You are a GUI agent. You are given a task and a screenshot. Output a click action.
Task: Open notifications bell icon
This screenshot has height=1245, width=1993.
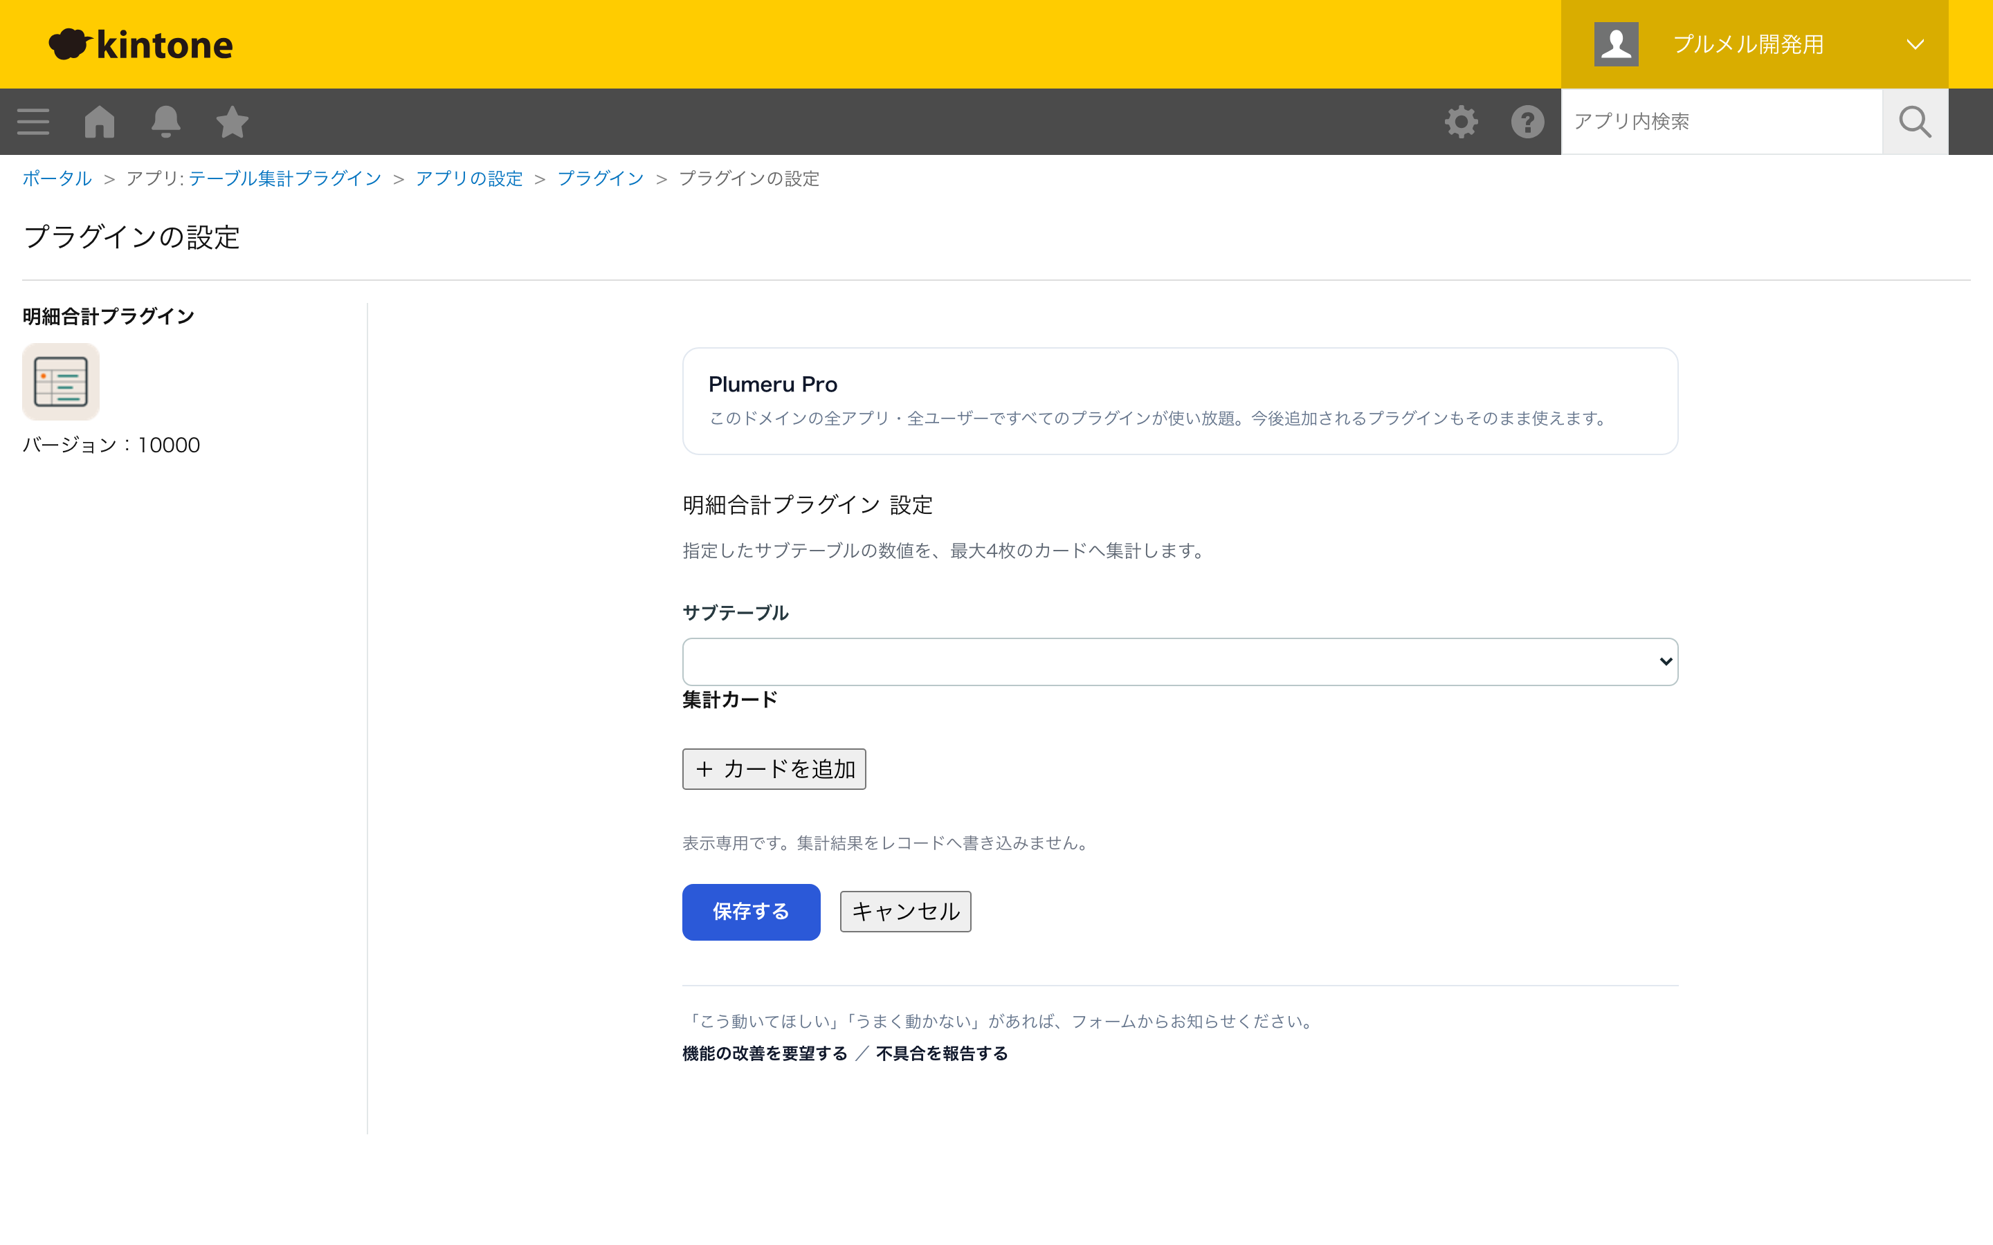coord(165,122)
